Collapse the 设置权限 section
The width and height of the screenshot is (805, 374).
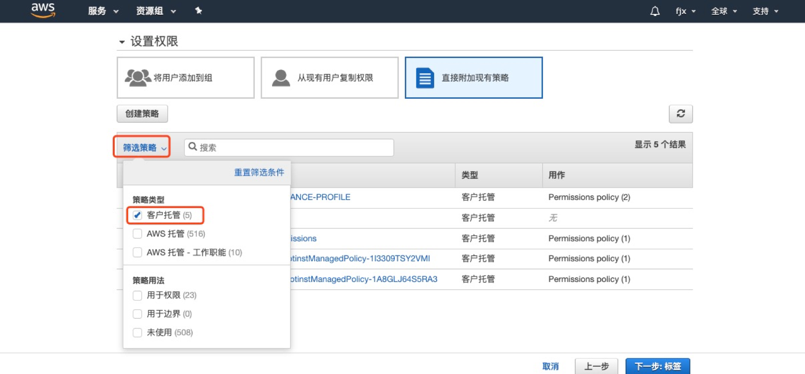(122, 42)
